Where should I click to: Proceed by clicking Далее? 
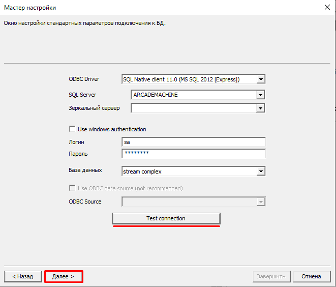tap(63, 276)
